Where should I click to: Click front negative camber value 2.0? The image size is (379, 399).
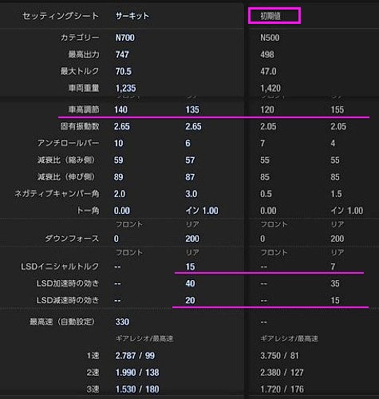point(120,194)
